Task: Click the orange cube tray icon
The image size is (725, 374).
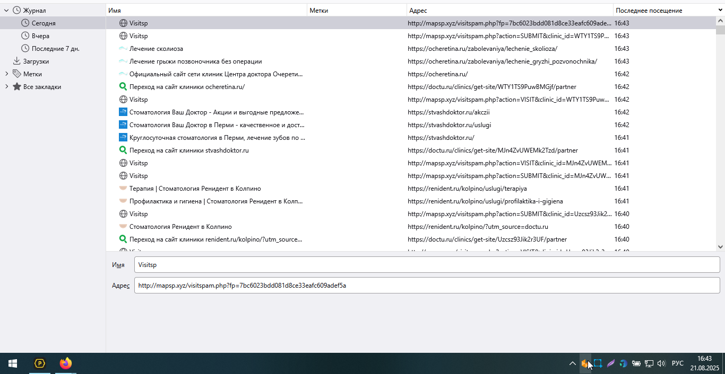Action: (x=585, y=363)
